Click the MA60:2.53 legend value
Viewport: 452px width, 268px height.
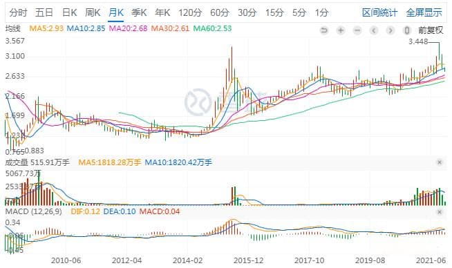click(x=212, y=28)
